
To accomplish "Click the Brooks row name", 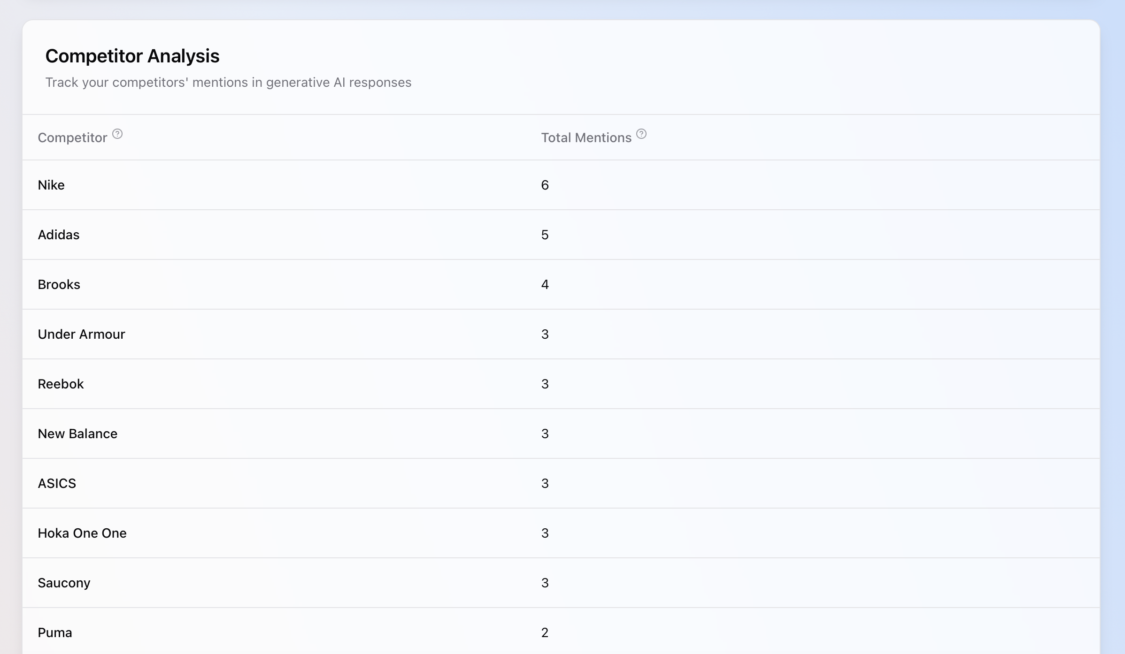I will (59, 285).
